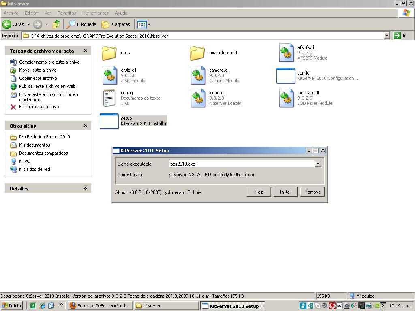Click the Install button

(286, 192)
